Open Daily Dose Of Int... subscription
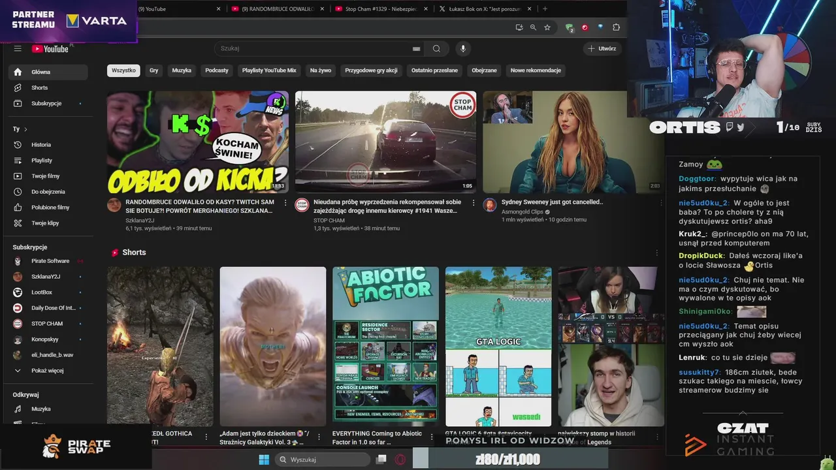836x470 pixels. click(x=48, y=308)
